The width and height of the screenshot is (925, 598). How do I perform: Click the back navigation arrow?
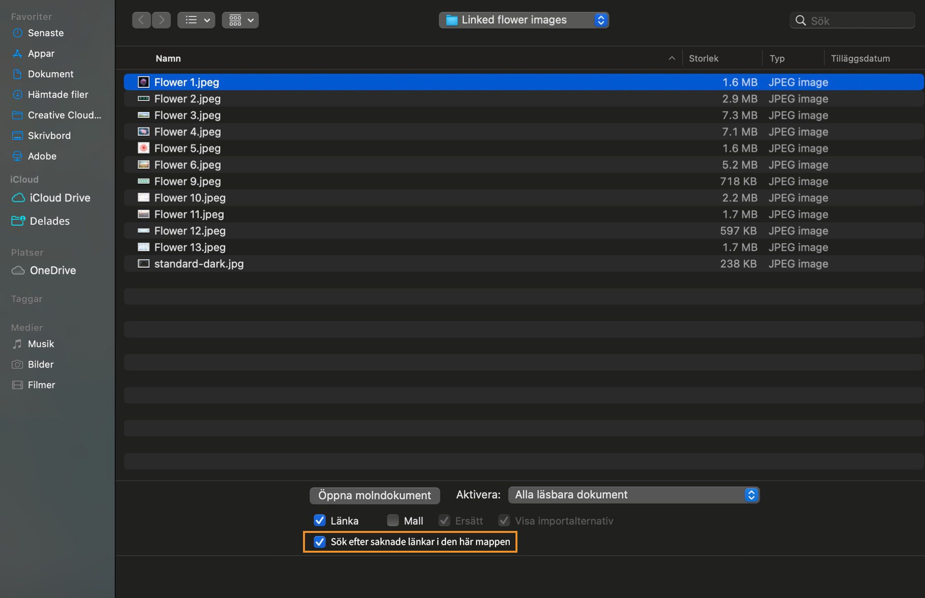(x=141, y=20)
